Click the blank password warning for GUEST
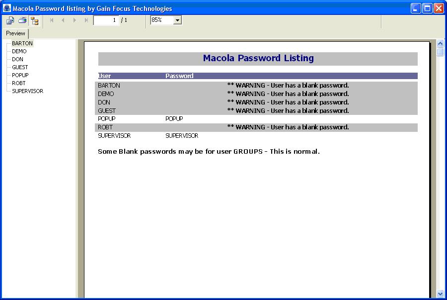Viewport: 447px width, 300px height. [288, 111]
